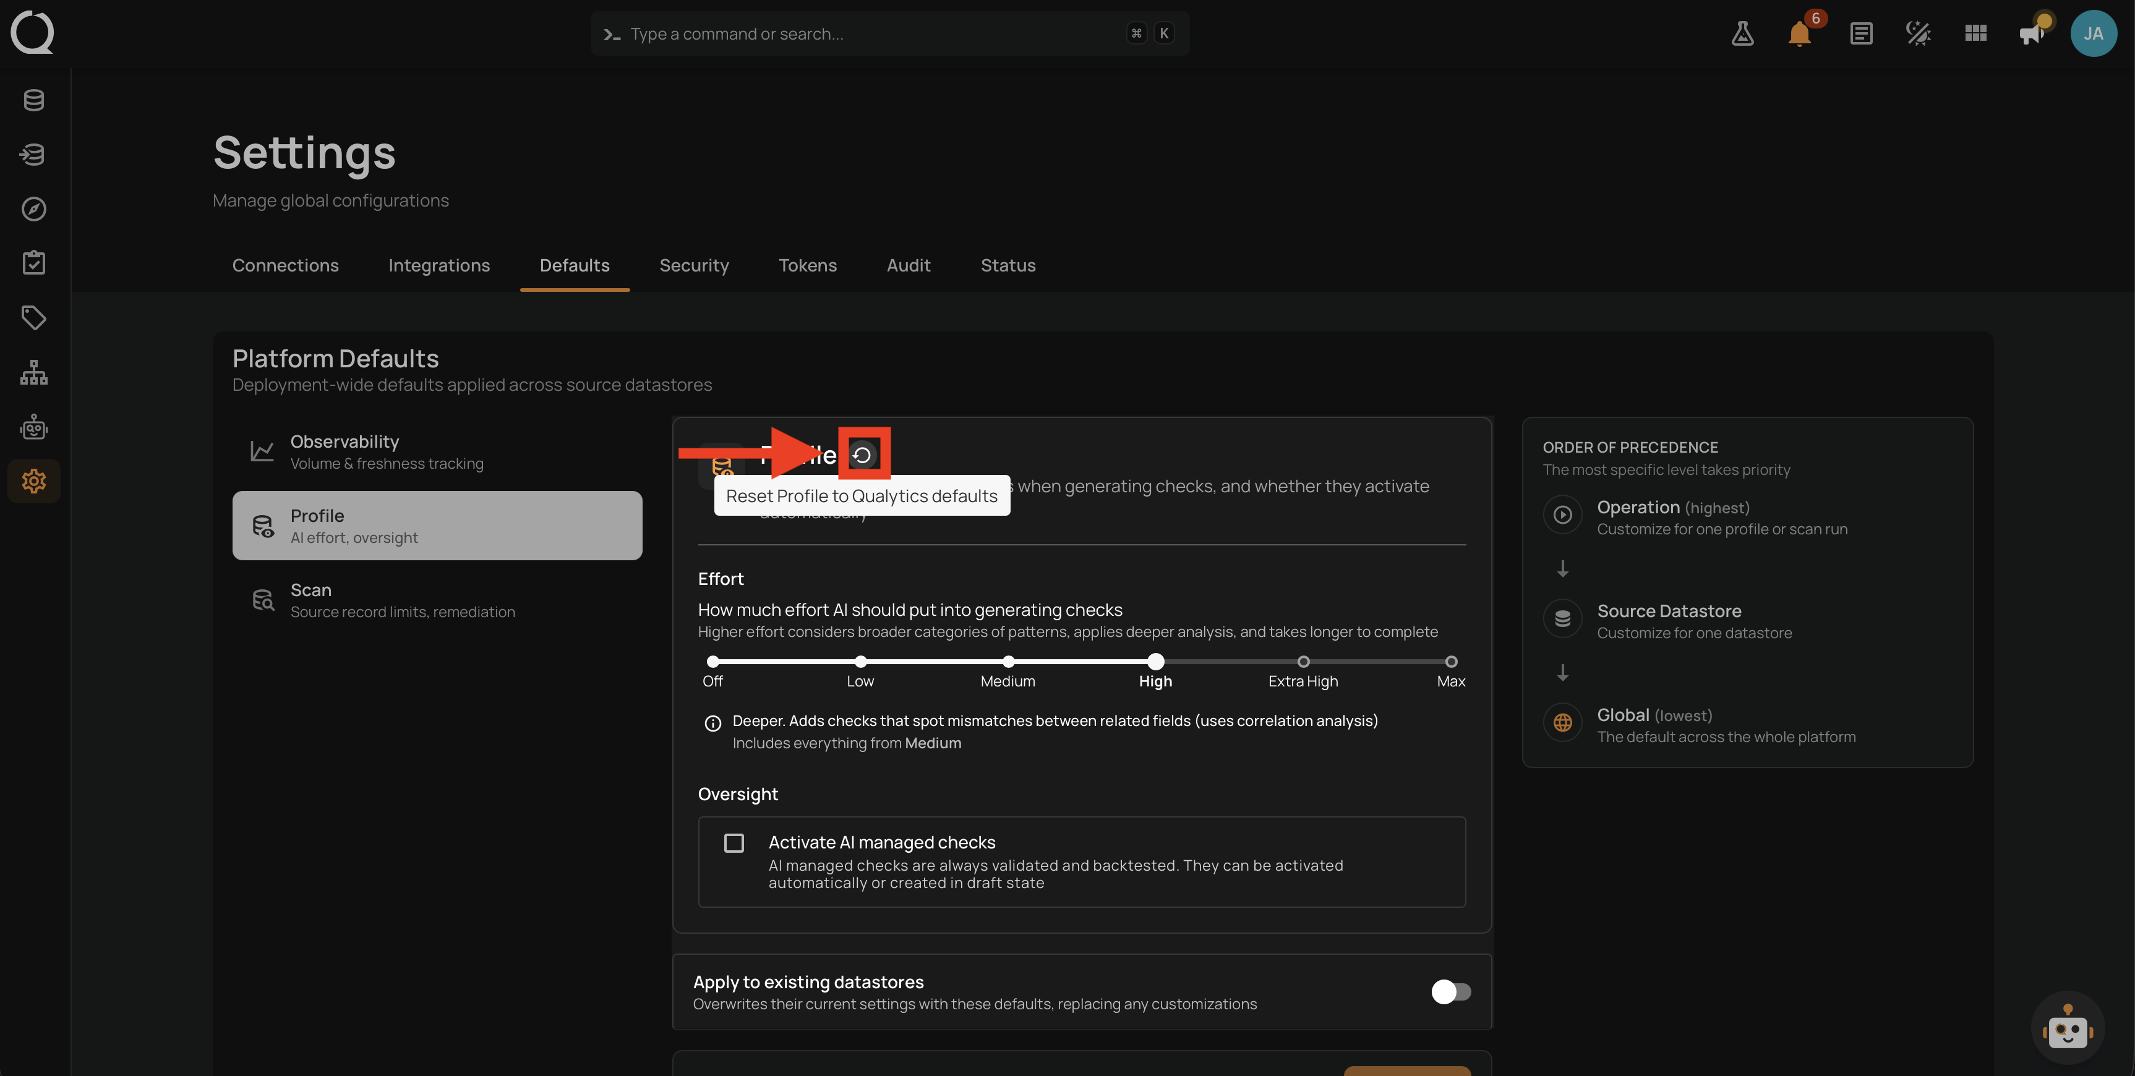Click the 'ORDER OF PRECEDENCE' heading
This screenshot has height=1076, width=2135.
point(1630,448)
